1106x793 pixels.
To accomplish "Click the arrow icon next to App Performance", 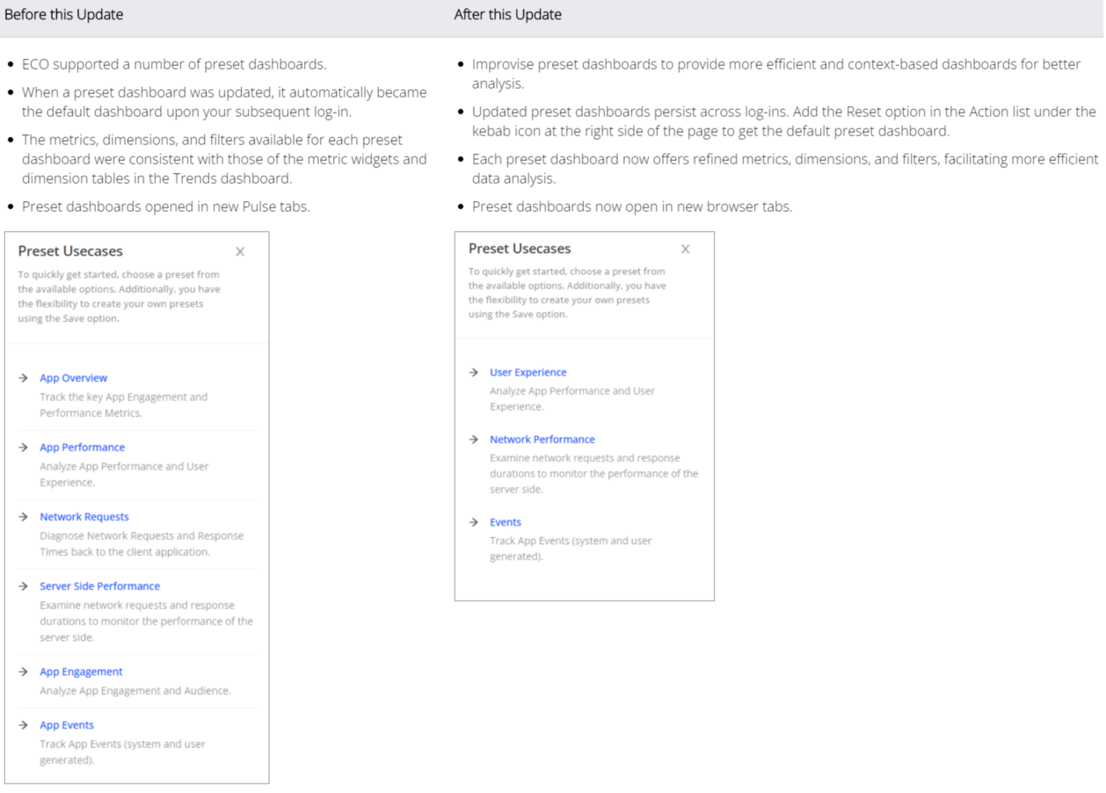I will point(24,447).
